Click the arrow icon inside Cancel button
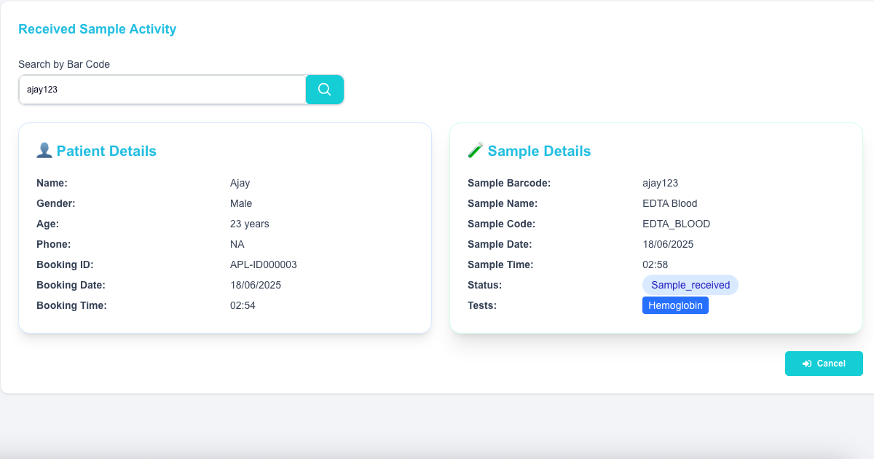 [806, 364]
